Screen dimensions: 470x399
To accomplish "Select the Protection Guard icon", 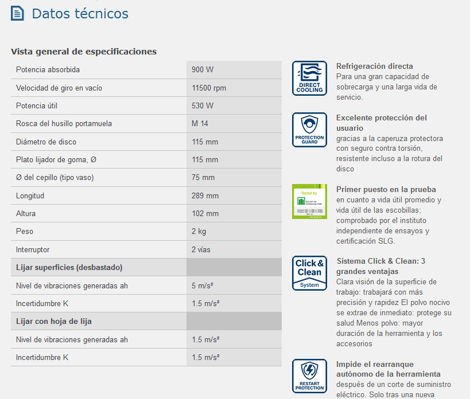I will click(x=309, y=130).
